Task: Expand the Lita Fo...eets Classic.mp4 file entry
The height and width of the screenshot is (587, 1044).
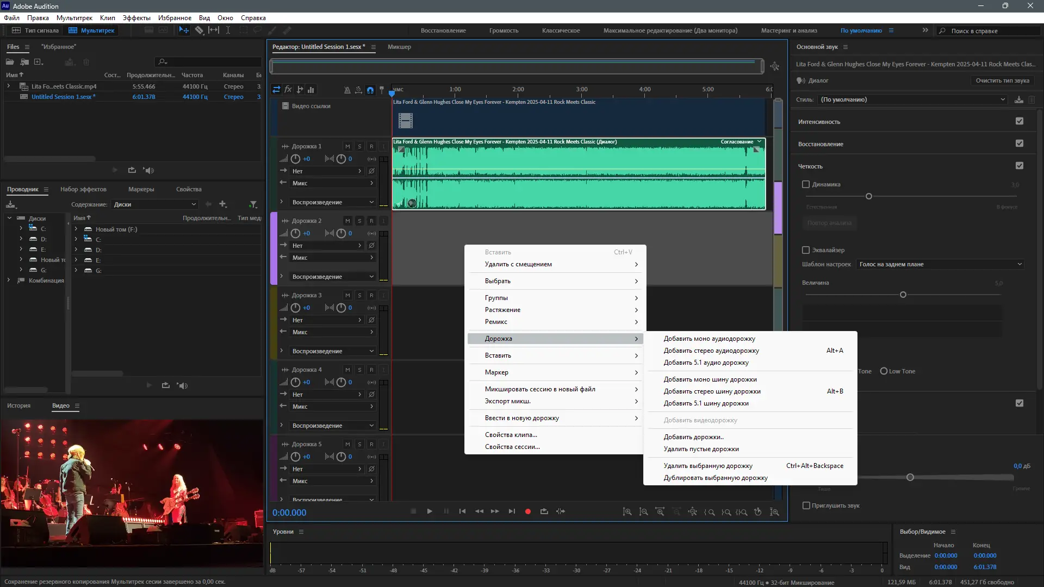Action: pyautogui.click(x=9, y=86)
